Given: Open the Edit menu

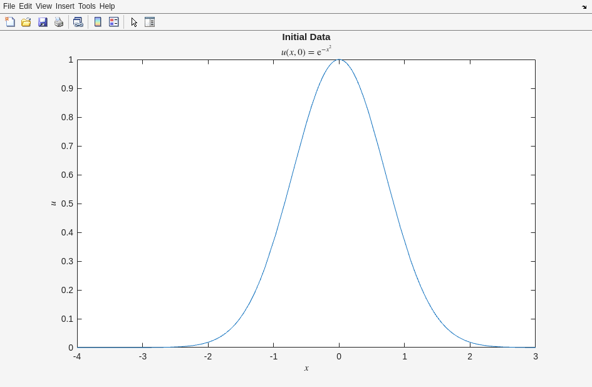Looking at the screenshot, I should (x=25, y=6).
